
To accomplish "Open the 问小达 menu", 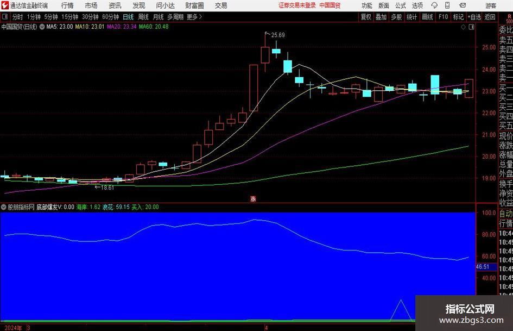I will pyautogui.click(x=165, y=5).
